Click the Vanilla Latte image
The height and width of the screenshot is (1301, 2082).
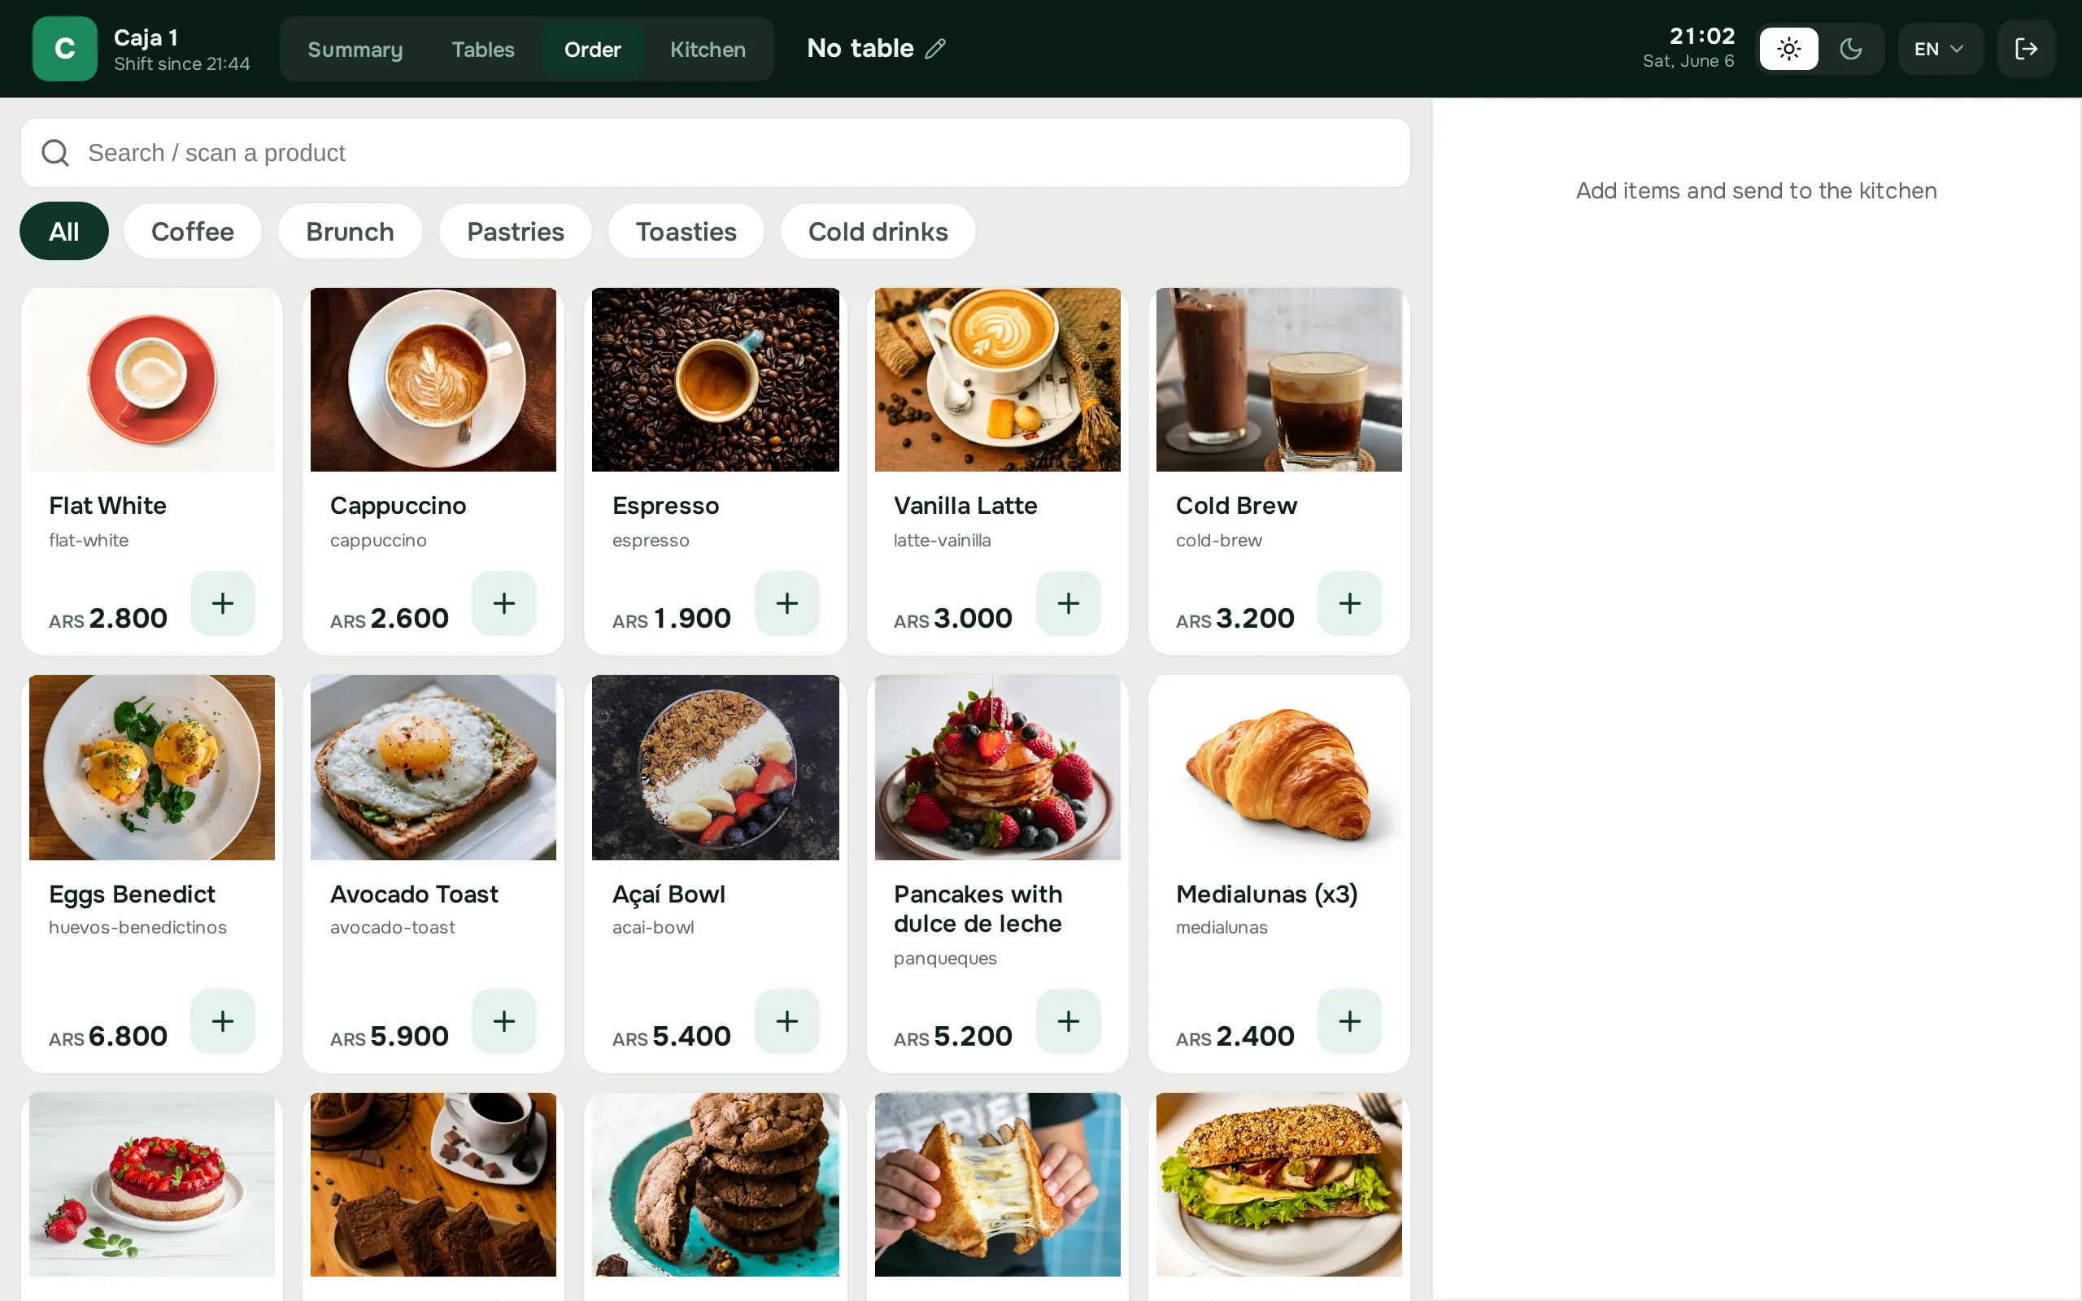(997, 380)
